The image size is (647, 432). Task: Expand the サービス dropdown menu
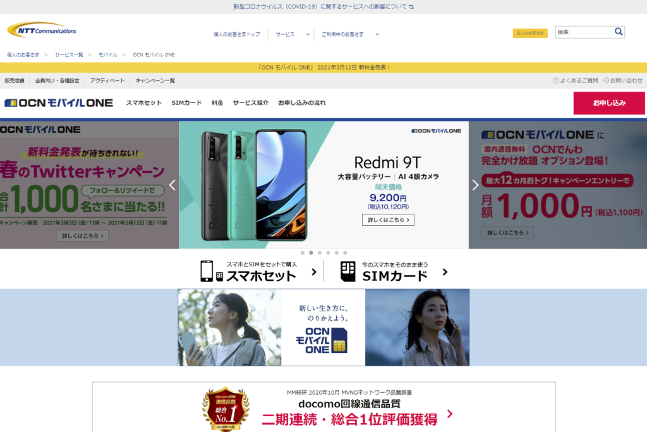(293, 34)
